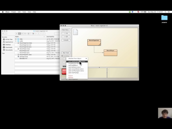Choose void addFile(String filename) method
The width and height of the screenshot is (172, 129).
(x=77, y=62)
